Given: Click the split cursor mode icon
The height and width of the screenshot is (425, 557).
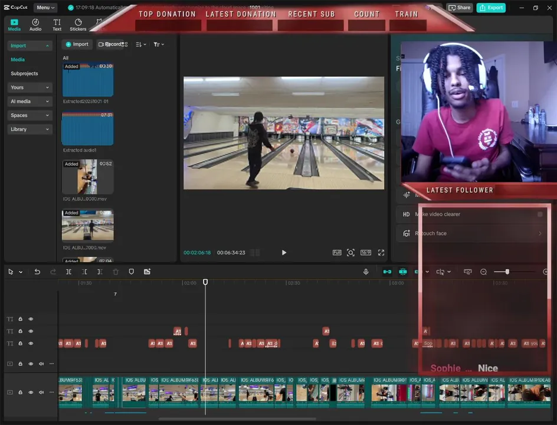Looking at the screenshot, I should (x=440, y=272).
